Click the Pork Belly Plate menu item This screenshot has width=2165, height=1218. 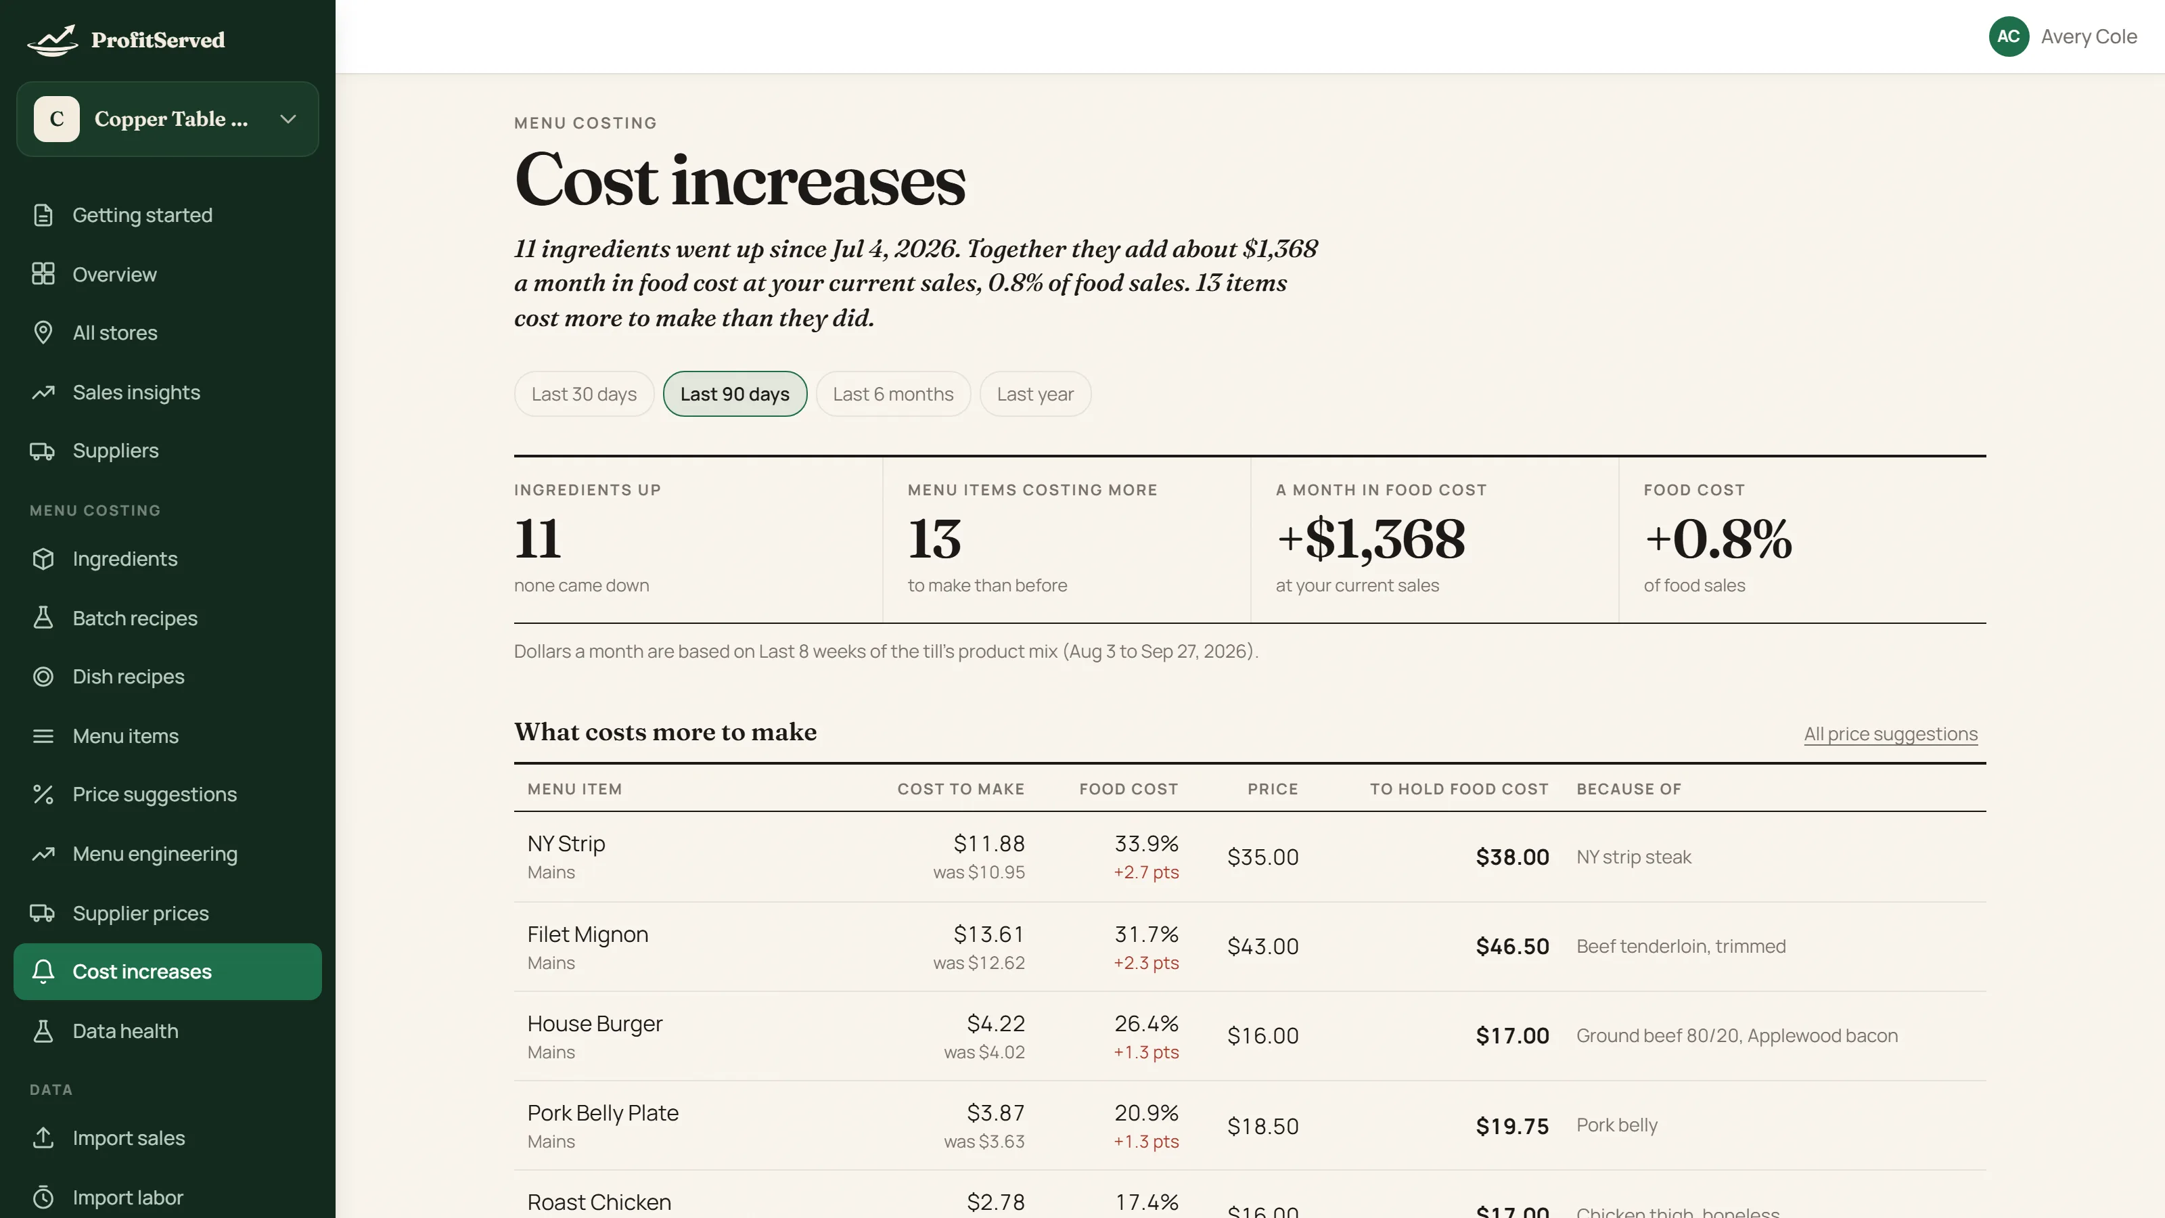point(603,1114)
